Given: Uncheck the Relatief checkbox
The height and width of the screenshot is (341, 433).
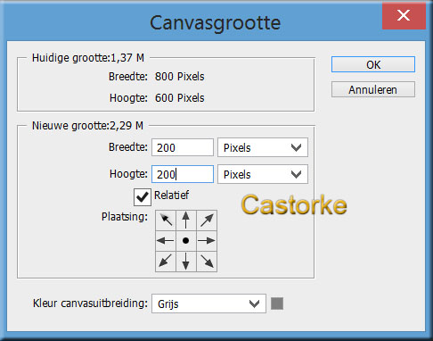Looking at the screenshot, I should [x=143, y=197].
